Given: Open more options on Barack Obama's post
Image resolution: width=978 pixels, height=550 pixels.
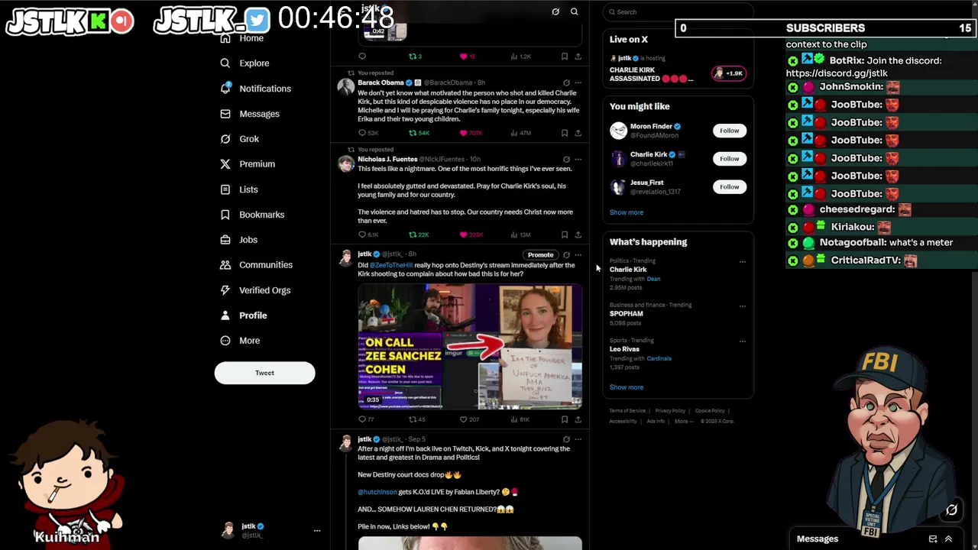Looking at the screenshot, I should (578, 82).
